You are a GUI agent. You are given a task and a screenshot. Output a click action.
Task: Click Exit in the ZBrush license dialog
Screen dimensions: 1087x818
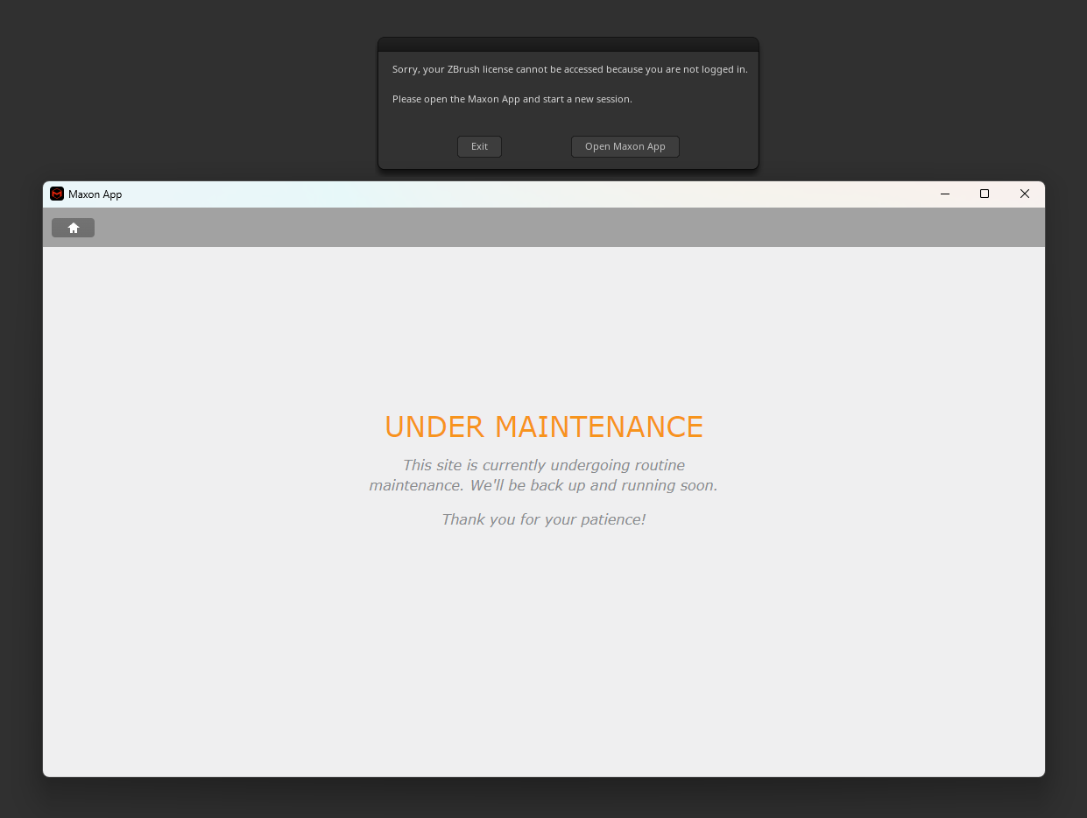point(479,146)
